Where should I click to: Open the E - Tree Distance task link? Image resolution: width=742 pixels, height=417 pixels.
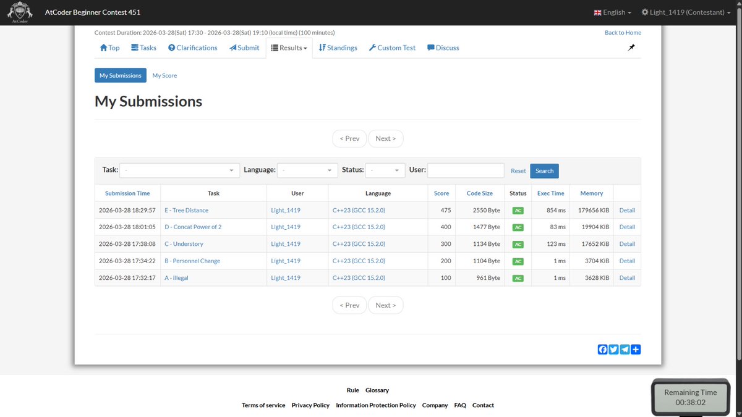pos(187,210)
